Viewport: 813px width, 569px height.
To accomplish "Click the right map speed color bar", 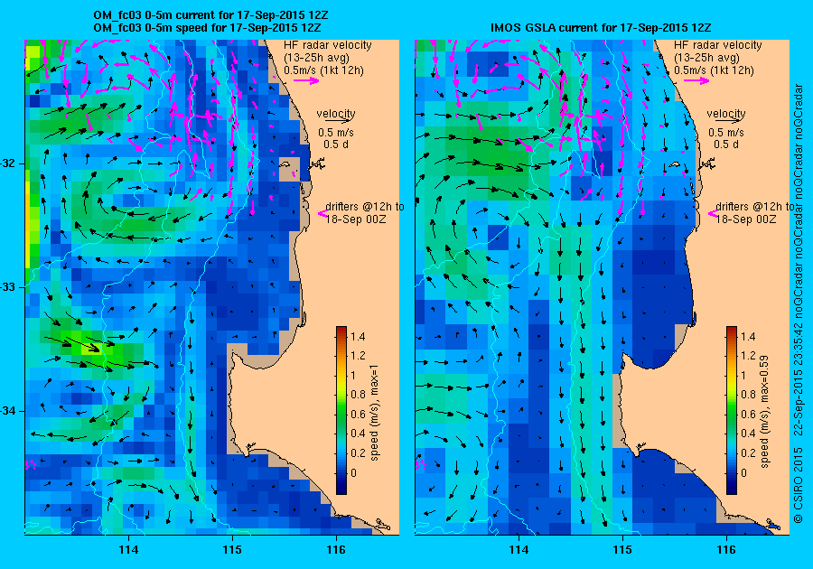I will tap(731, 410).
